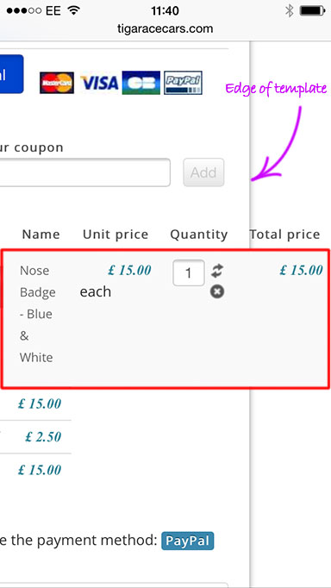This screenshot has width=331, height=588.
Task: Tap the Wi-Fi signal icon
Action: pos(74,10)
